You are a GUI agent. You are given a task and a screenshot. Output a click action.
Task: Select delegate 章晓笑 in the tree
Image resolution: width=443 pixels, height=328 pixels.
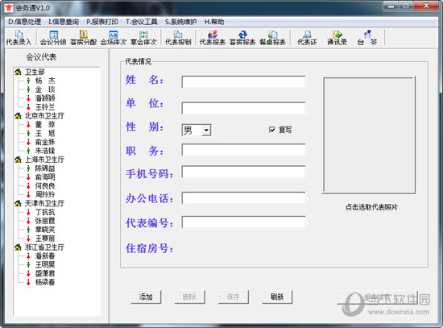pos(45,230)
